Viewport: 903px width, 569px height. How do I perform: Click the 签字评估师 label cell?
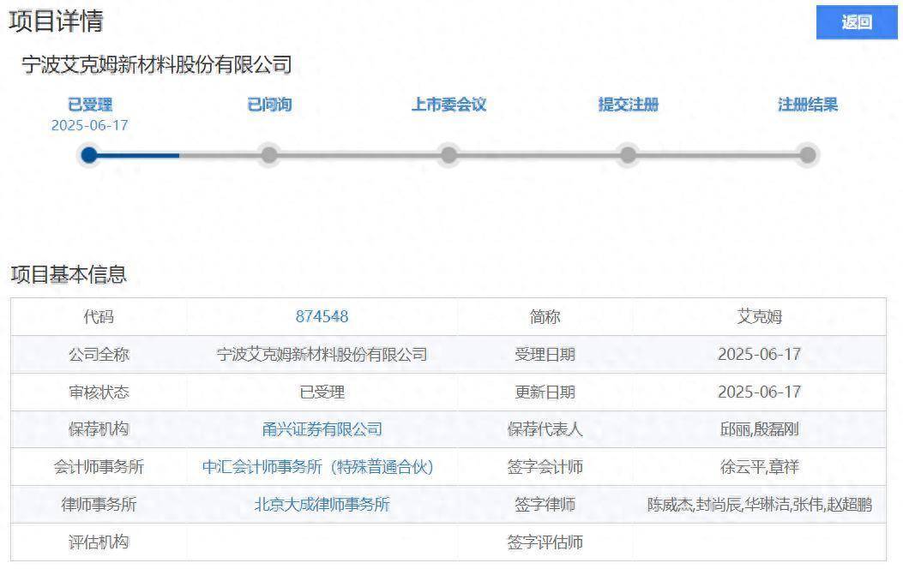coord(545,542)
